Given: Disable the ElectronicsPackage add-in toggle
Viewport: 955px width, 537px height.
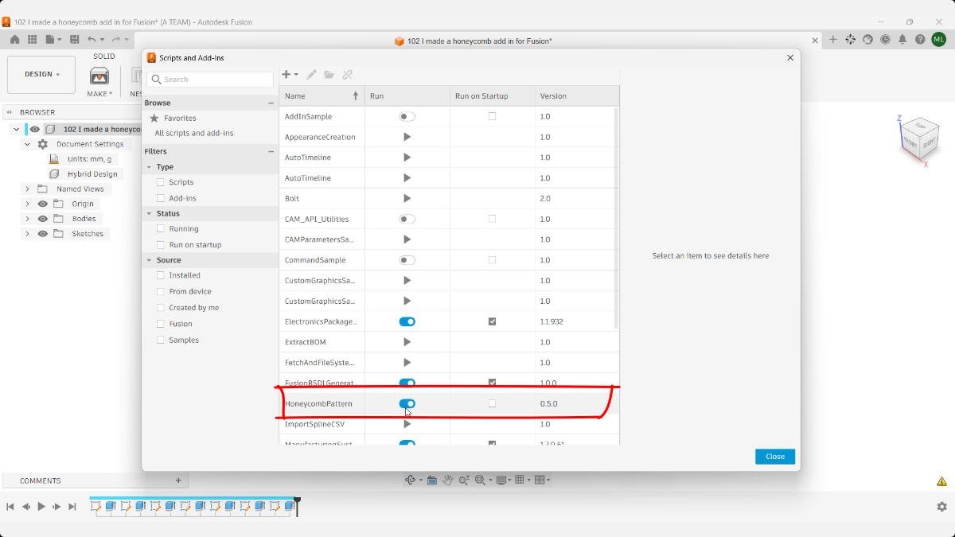Looking at the screenshot, I should (407, 321).
